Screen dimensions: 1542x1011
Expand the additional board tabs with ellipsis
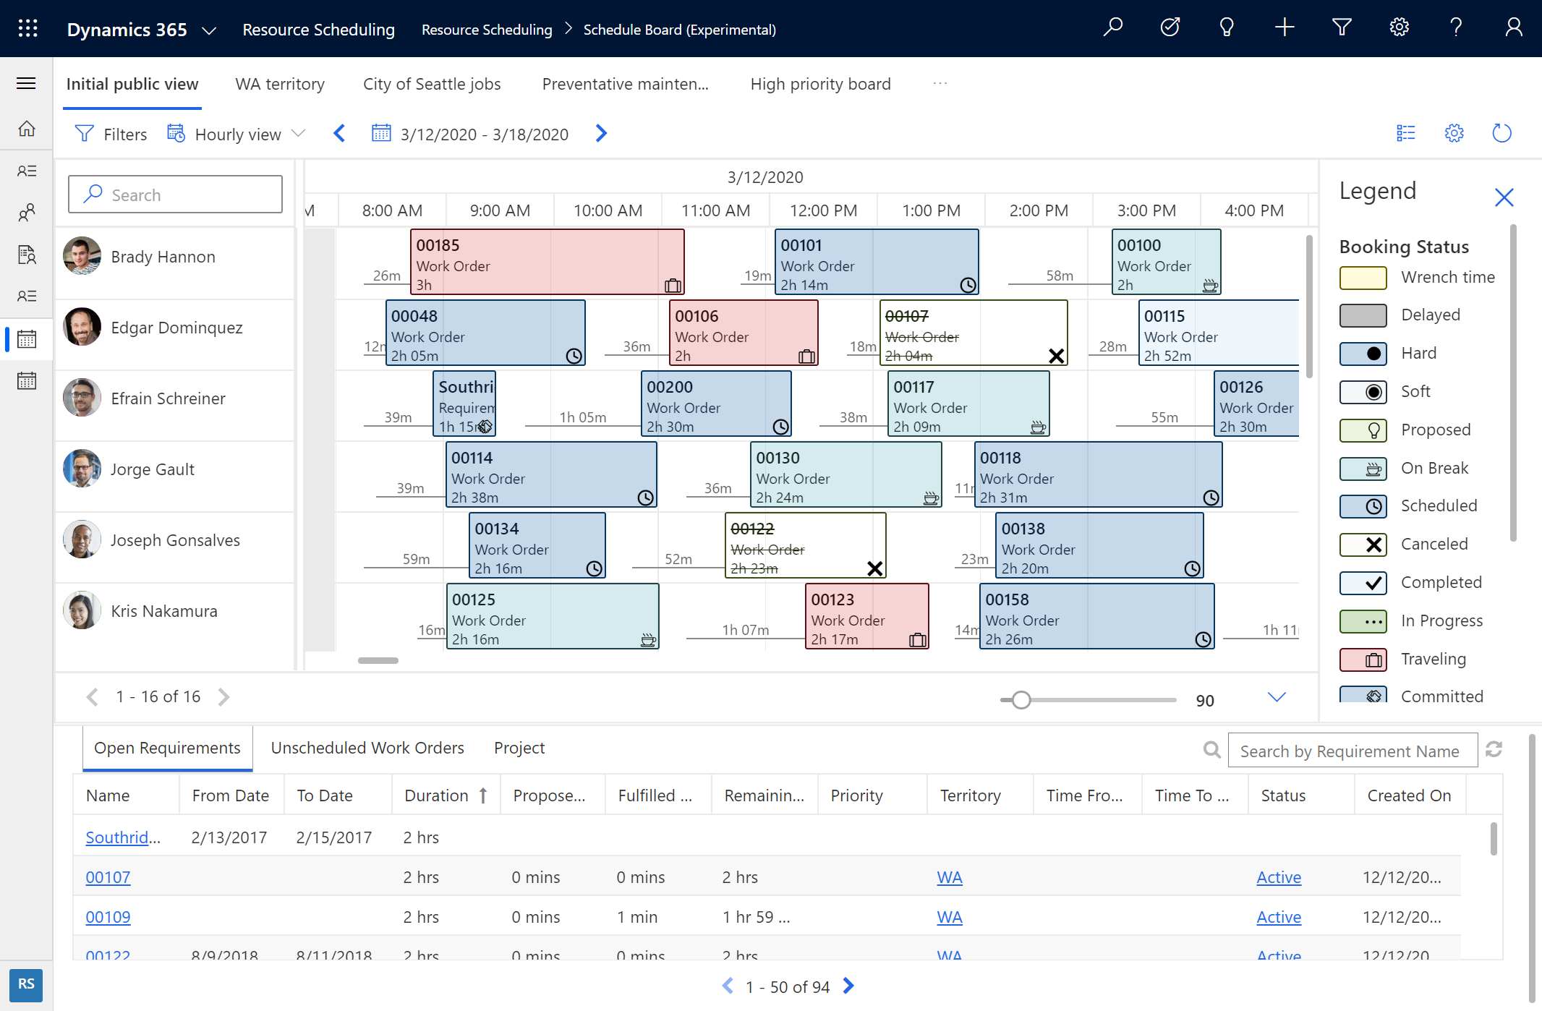coord(940,82)
